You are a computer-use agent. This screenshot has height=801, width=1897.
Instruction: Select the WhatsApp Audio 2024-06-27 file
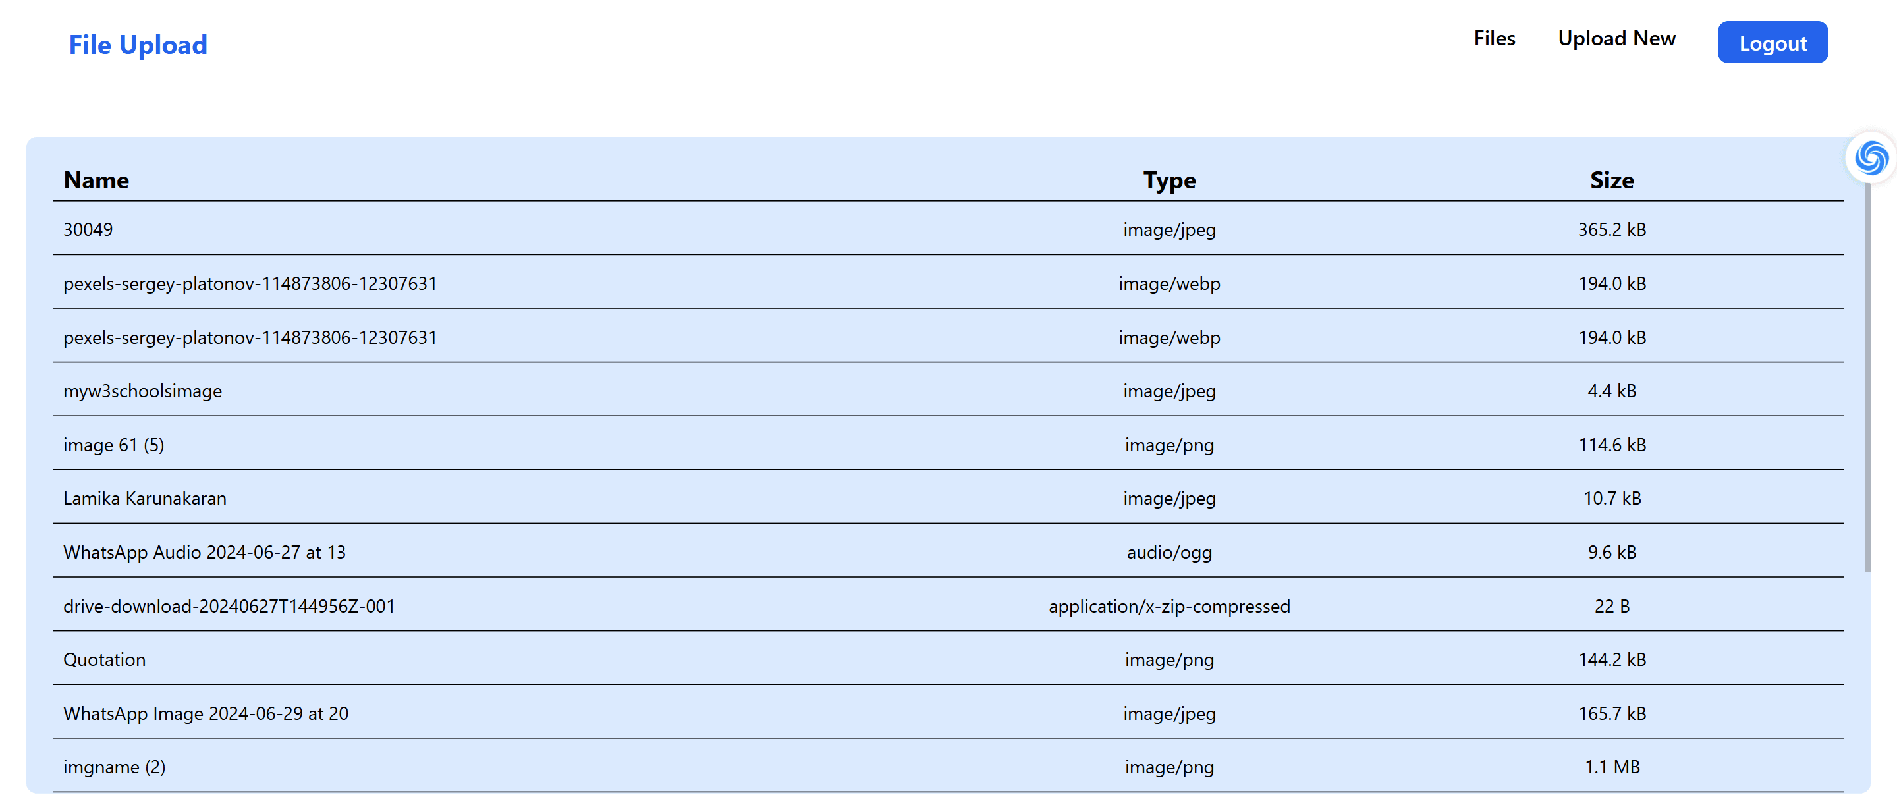click(204, 552)
